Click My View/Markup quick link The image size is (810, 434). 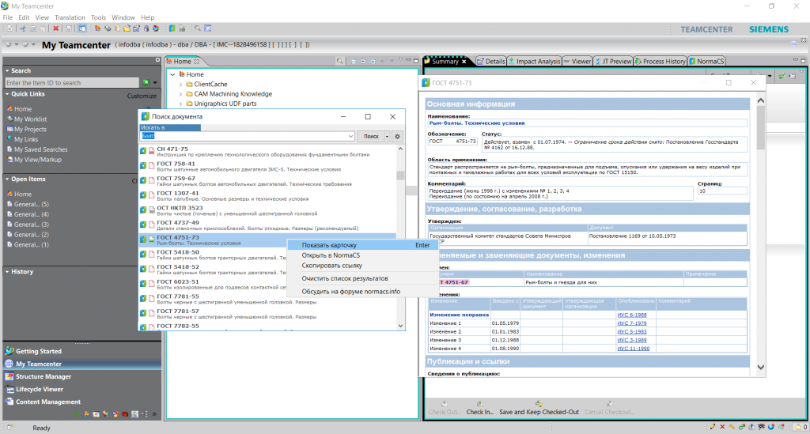[x=34, y=160]
